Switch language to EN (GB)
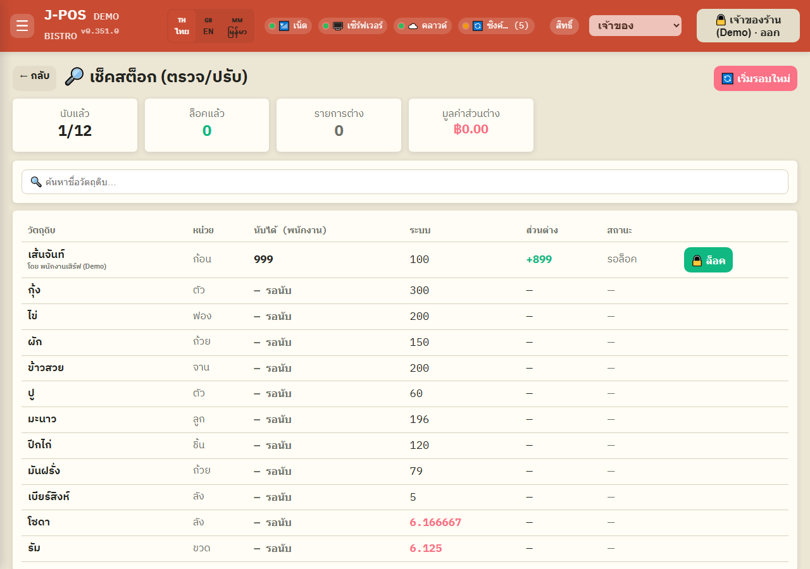This screenshot has height=569, width=810. coord(208,26)
